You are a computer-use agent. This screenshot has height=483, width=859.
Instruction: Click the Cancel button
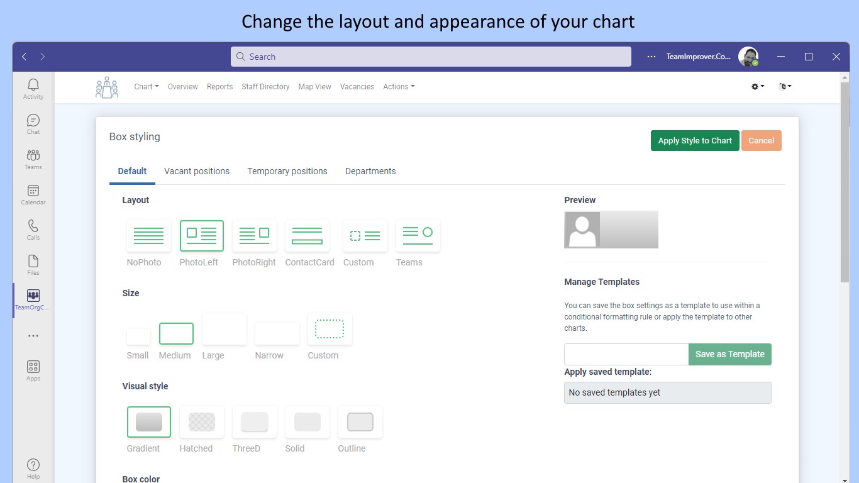pos(762,141)
